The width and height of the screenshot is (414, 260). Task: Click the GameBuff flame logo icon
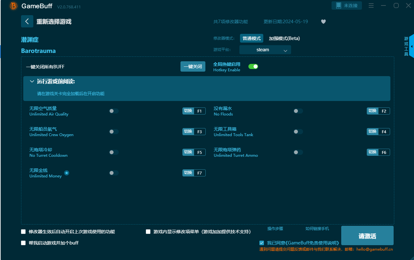click(14, 6)
